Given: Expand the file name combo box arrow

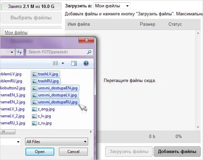Looking at the screenshot, I should pos(18,142).
